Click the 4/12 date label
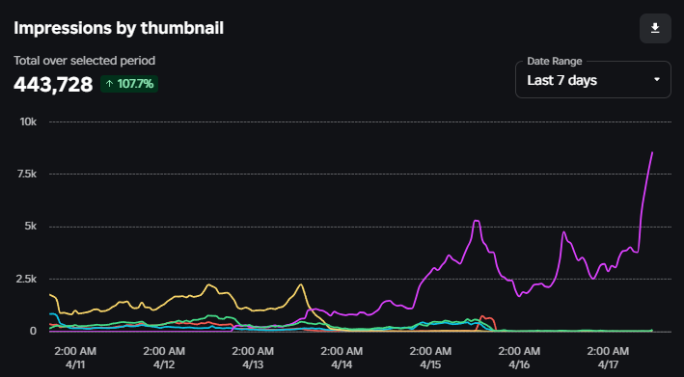 [164, 364]
